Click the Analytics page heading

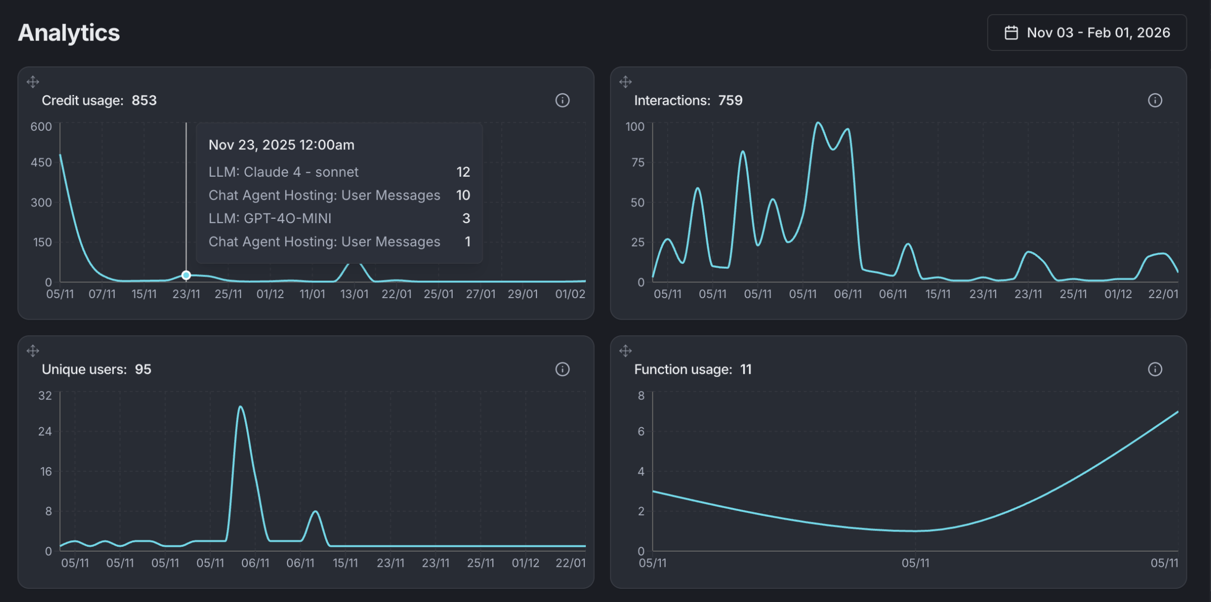68,32
